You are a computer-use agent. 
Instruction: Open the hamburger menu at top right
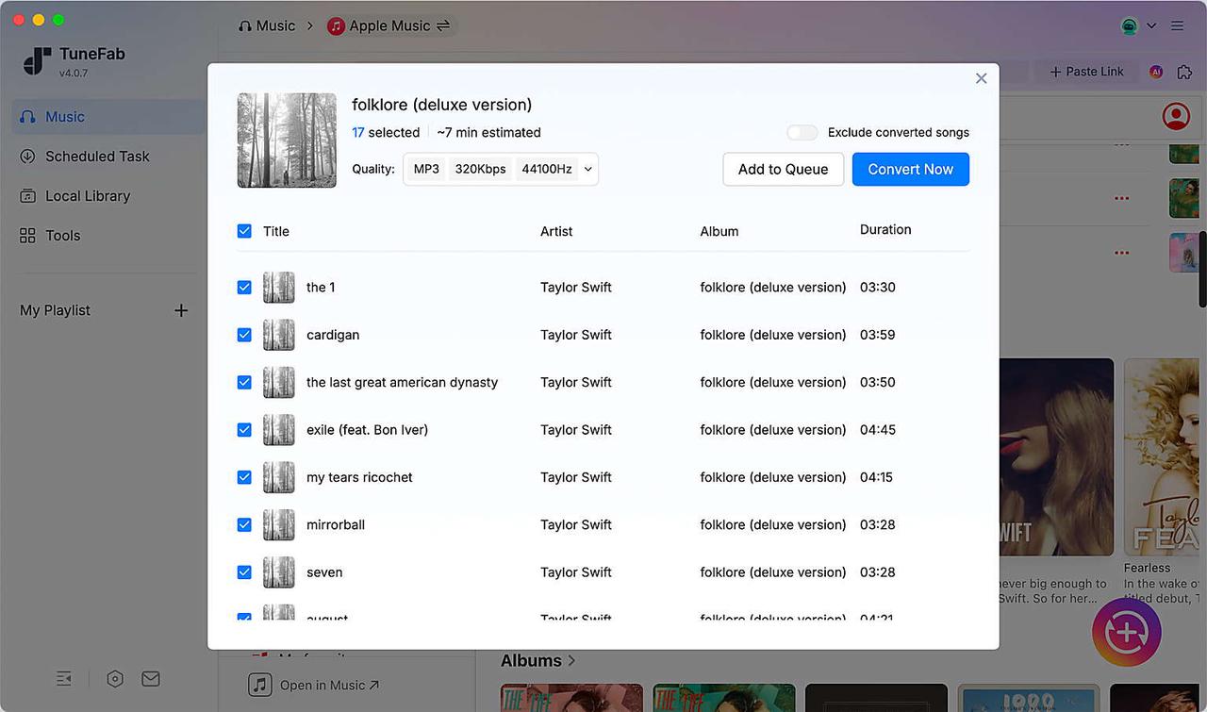click(x=1177, y=25)
